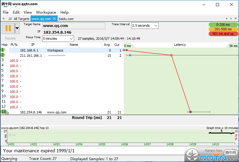Click the Latency column header

[x=180, y=45]
